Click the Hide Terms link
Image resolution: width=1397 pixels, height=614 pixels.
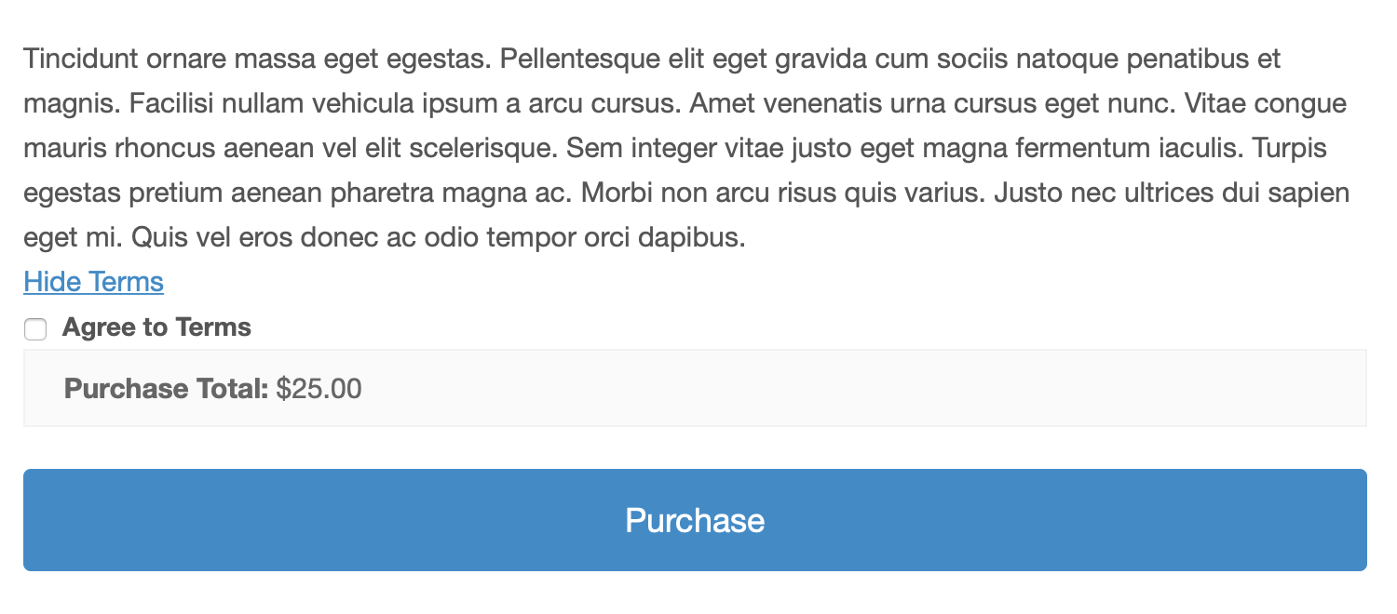pos(93,282)
